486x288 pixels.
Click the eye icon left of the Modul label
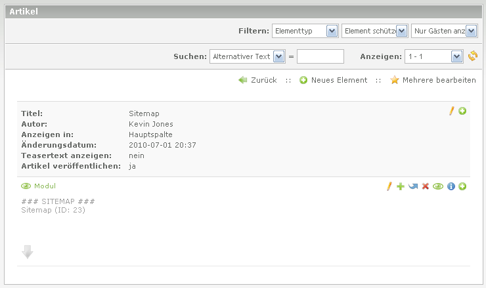point(26,186)
